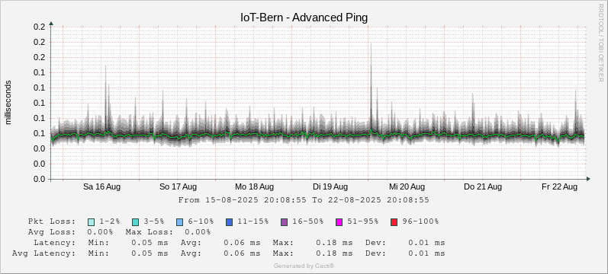608x274 pixels.
Task: Click the 6-10% packet loss swatch
Action: 179,222
